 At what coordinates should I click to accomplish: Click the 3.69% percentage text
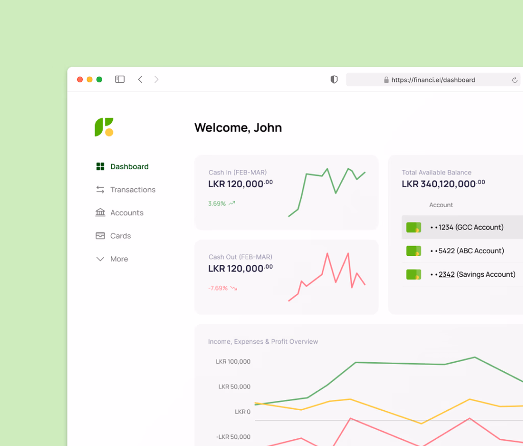click(217, 204)
